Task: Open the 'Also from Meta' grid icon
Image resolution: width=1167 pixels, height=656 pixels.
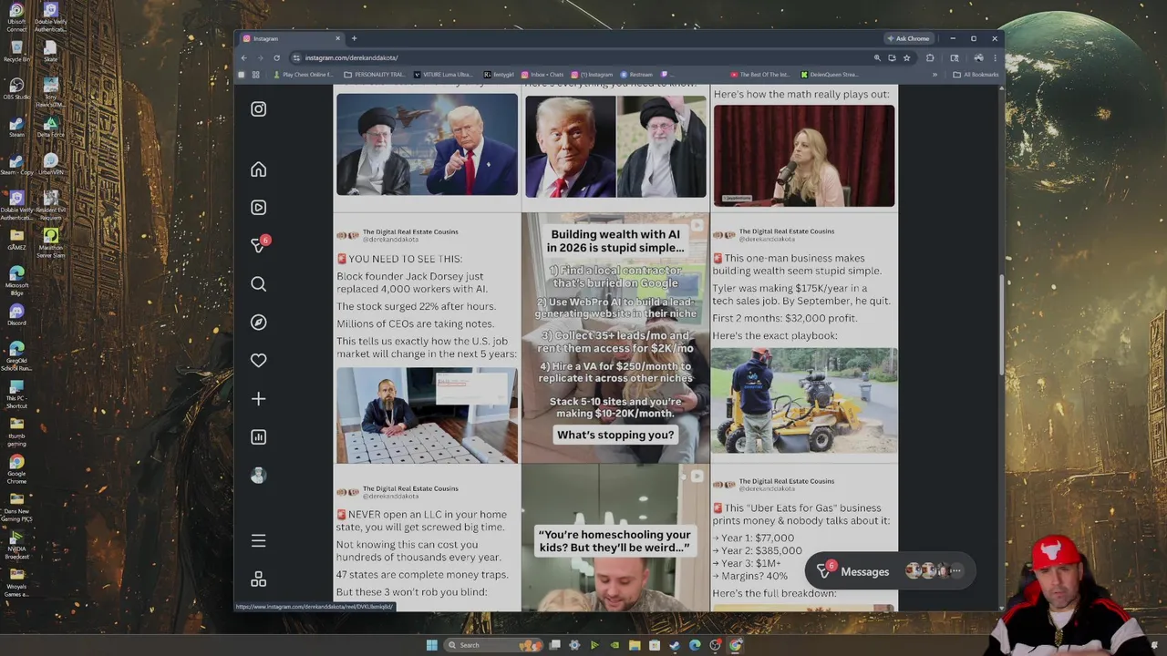Action: [259, 579]
